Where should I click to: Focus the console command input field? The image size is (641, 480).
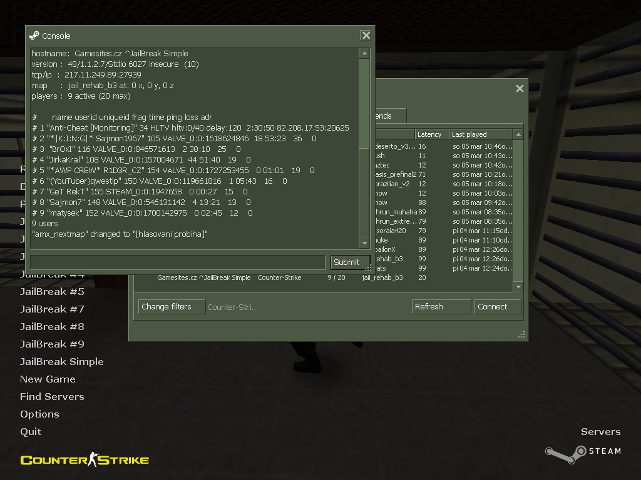pyautogui.click(x=178, y=262)
